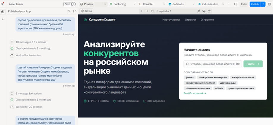Toggle device preview icon
The width and height of the screenshot is (273, 125).
pyautogui.click(x=204, y=11)
